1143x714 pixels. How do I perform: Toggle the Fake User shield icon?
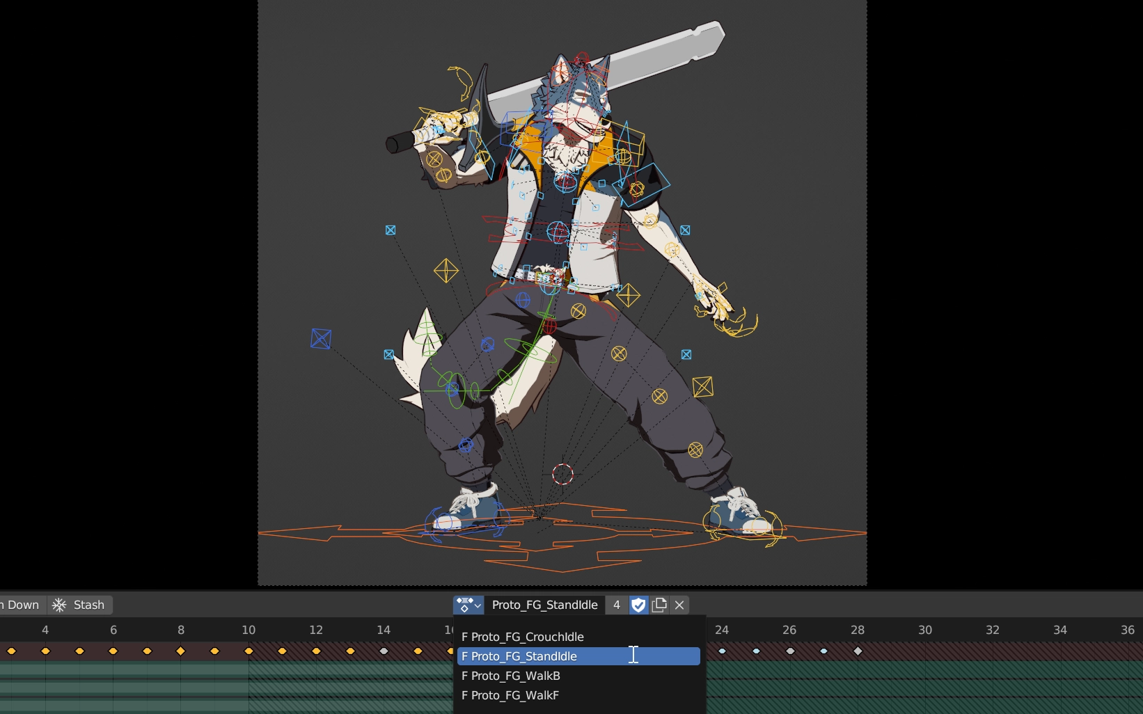[638, 605]
